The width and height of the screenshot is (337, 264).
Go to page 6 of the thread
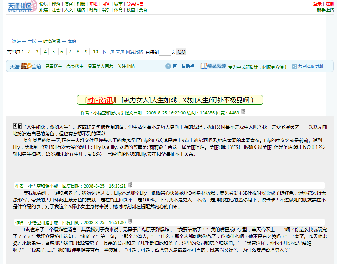coord(62,52)
